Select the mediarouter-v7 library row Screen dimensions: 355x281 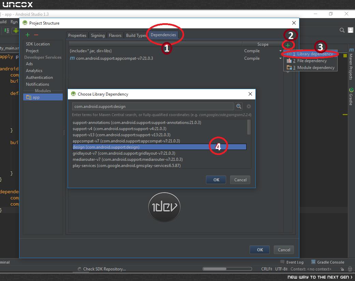(x=159, y=159)
